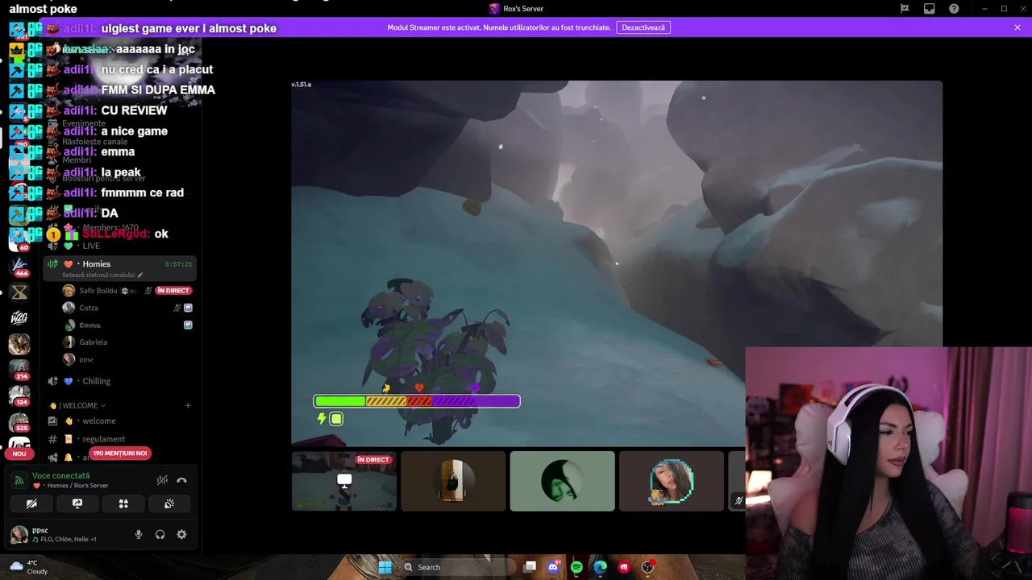Select the green-tinted participant tile

562,481
